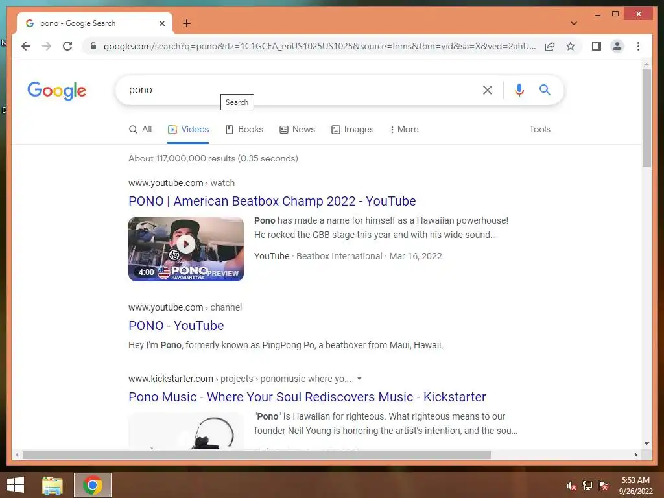This screenshot has width=664, height=498.
Task: Click the scroll up arrow
Action: (x=646, y=65)
